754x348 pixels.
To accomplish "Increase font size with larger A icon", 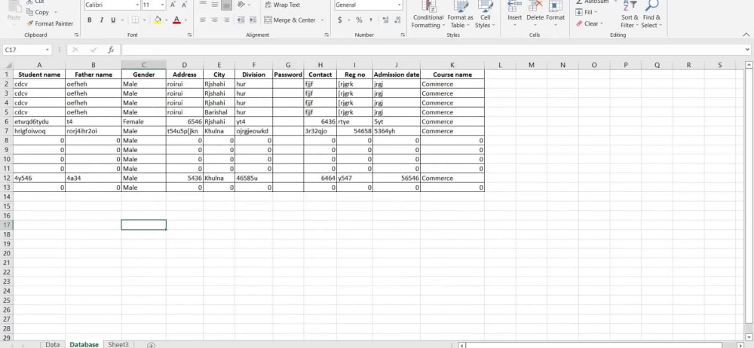I will pos(173,5).
